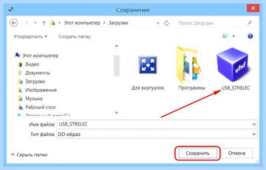266x170 pixels.
Task: Click the tree scroll down arrow
Action: (117, 112)
